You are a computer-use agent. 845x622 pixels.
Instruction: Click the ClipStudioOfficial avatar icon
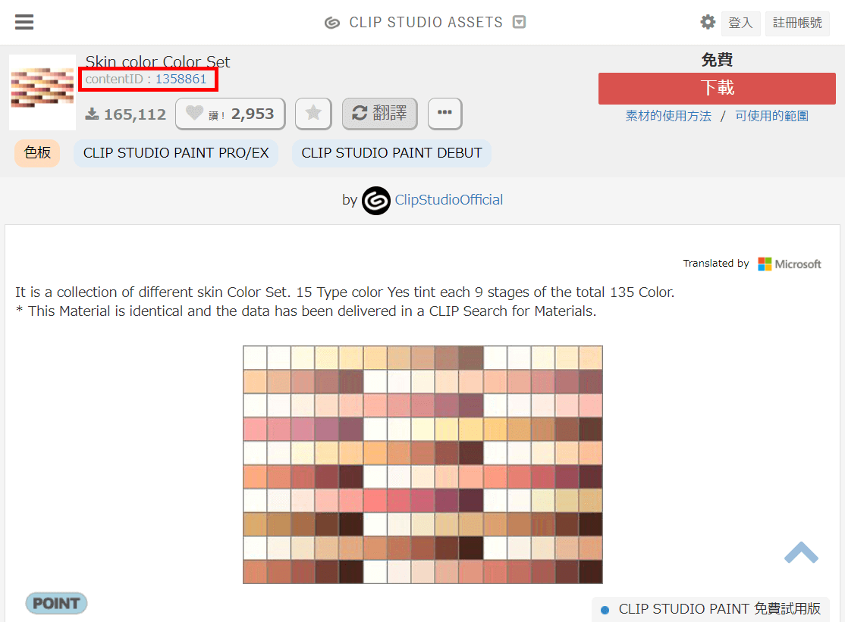click(376, 200)
